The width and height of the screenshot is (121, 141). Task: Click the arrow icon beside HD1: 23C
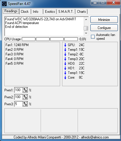[65, 68]
